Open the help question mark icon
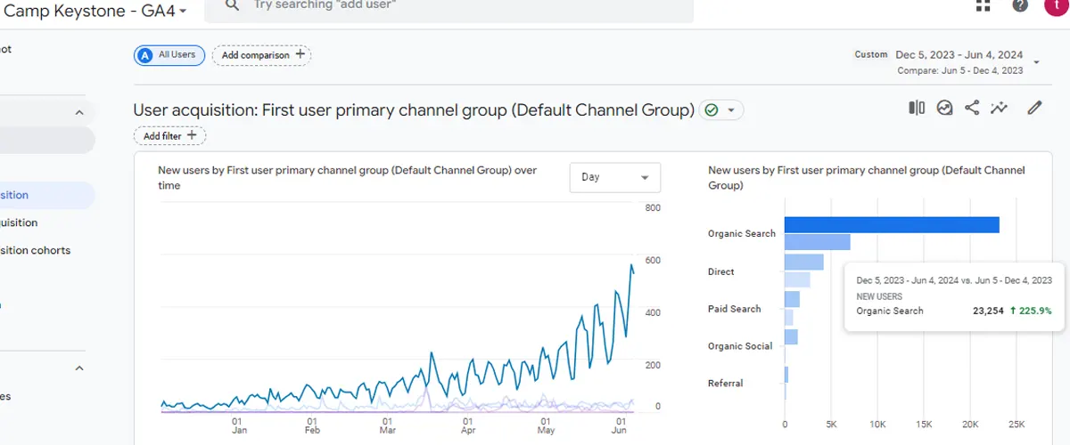 coord(1020,5)
